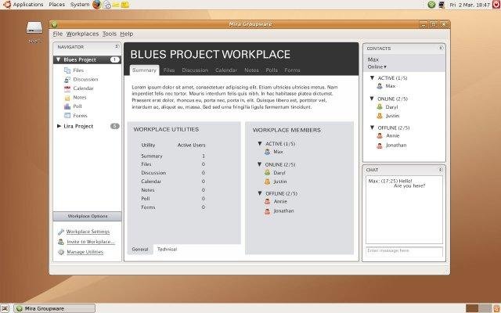The width and height of the screenshot is (501, 313).
Task: Open the desktop drive icon
Action: point(34,28)
